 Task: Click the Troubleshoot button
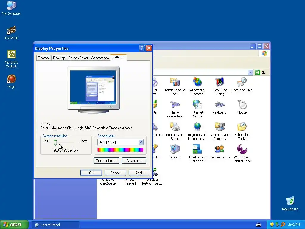tap(106, 161)
